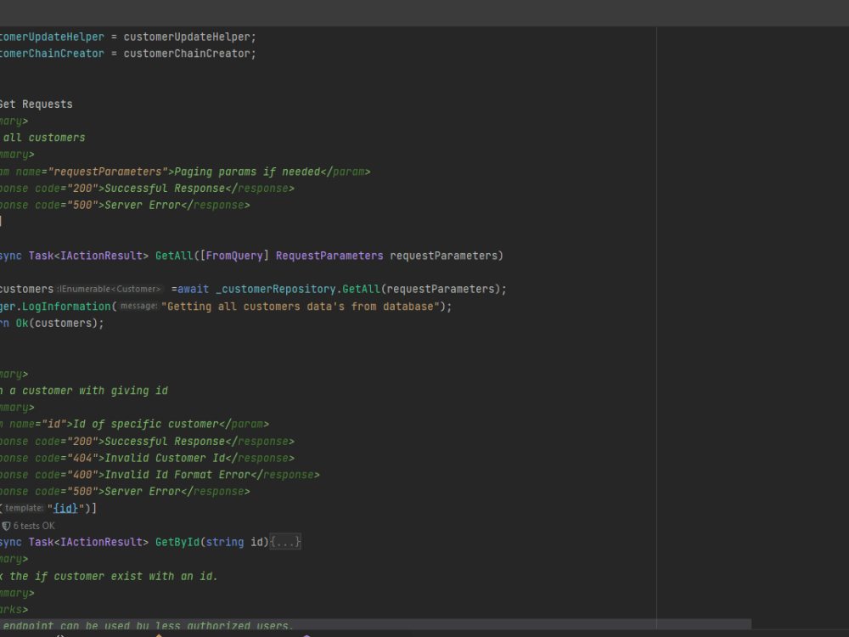Collapse the GetAll method region

(x=2, y=255)
